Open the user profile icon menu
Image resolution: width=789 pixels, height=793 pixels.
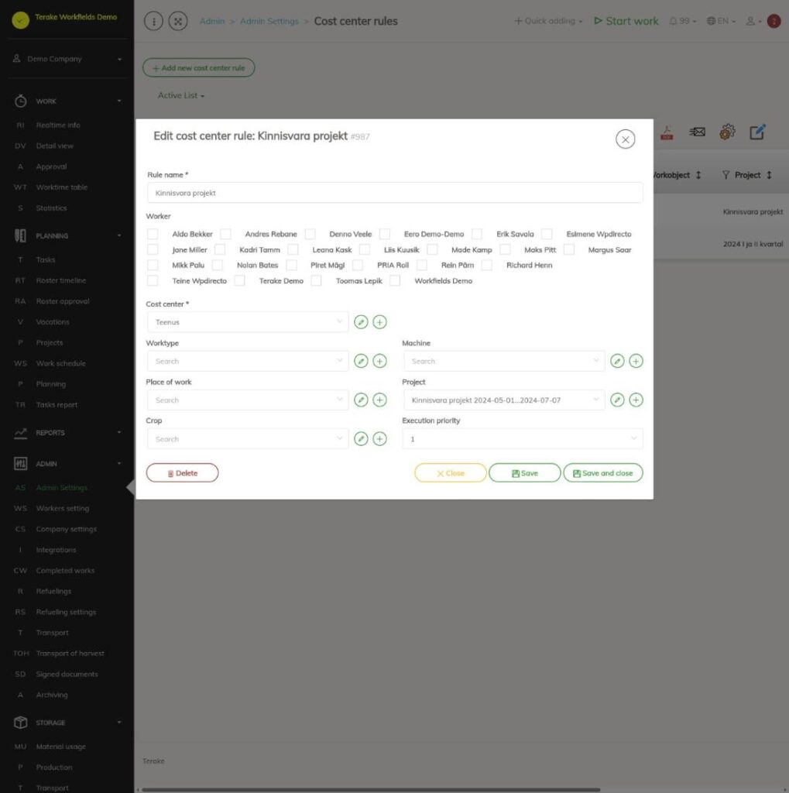(x=753, y=21)
